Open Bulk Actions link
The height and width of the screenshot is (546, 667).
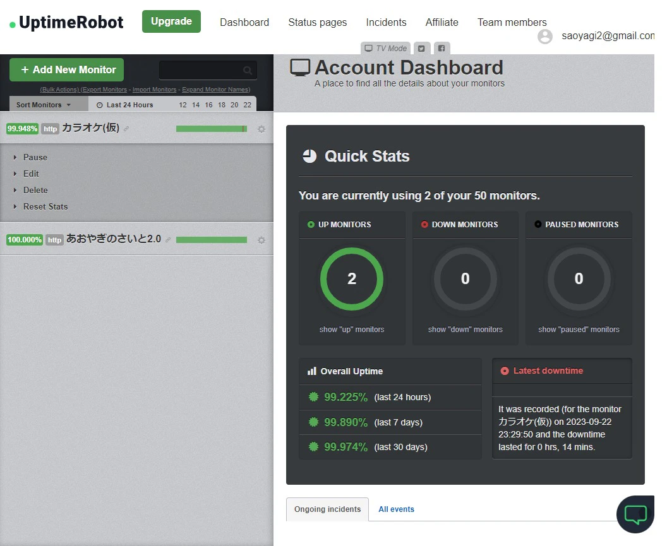[x=59, y=90]
